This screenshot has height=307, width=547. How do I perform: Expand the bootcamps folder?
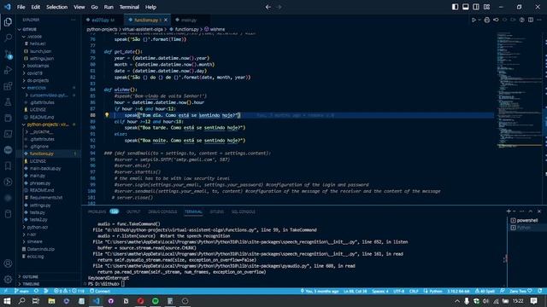pyautogui.click(x=38, y=66)
